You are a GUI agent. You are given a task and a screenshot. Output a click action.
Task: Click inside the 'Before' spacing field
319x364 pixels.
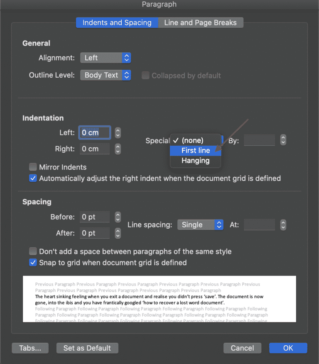coord(94,216)
